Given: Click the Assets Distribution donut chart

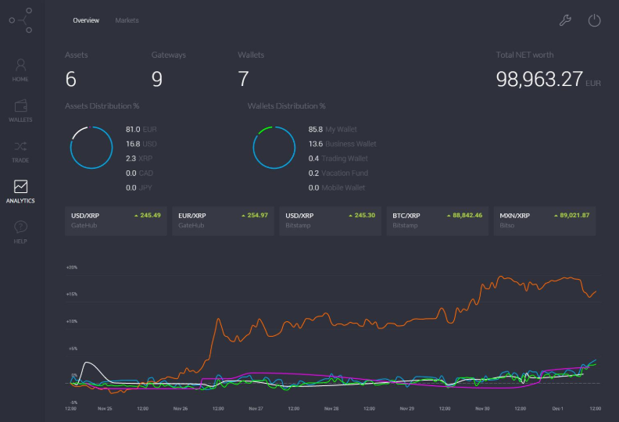Looking at the screenshot, I should click(x=91, y=148).
